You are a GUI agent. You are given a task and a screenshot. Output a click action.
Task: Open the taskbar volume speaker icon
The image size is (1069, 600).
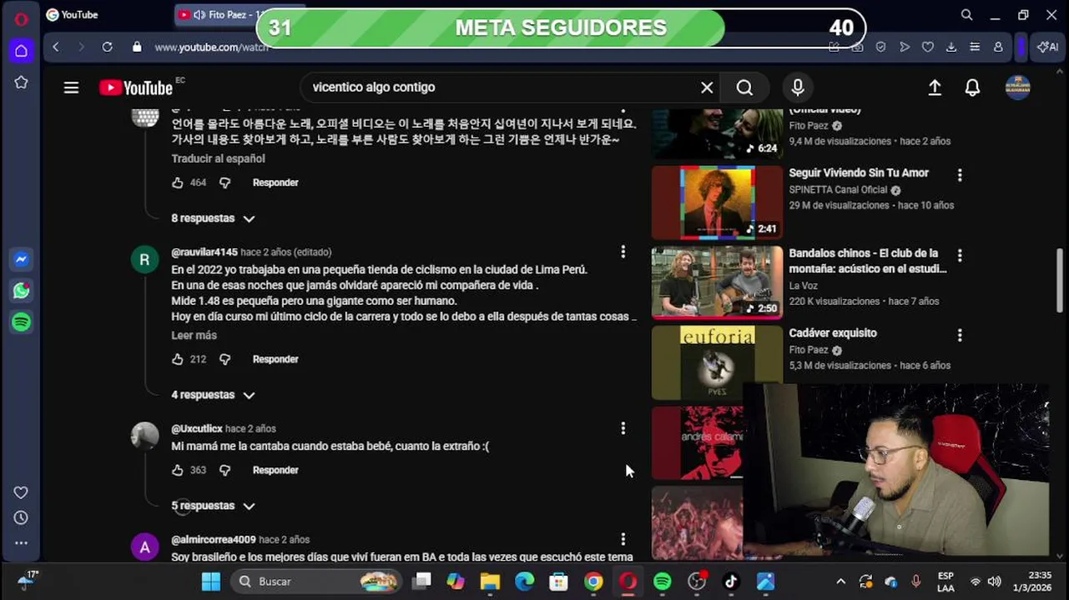[x=994, y=582]
